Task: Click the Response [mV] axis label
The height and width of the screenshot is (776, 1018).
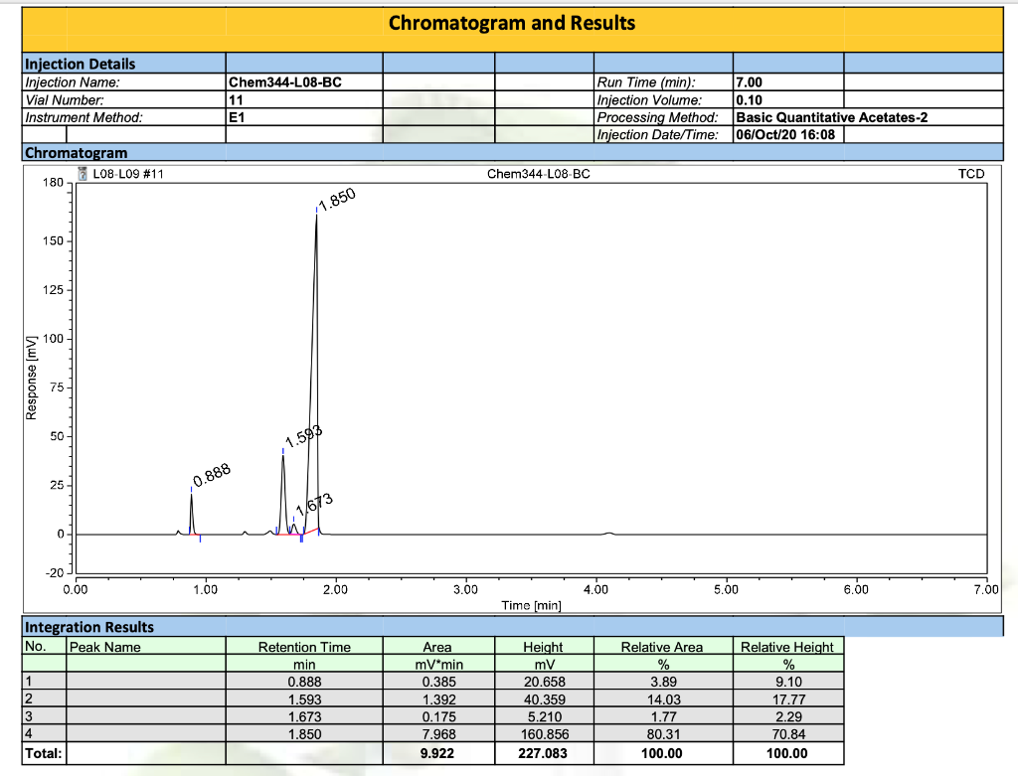Action: [x=31, y=379]
